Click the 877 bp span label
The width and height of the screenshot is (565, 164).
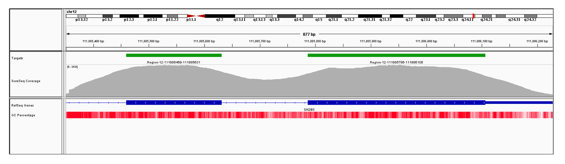(x=309, y=34)
